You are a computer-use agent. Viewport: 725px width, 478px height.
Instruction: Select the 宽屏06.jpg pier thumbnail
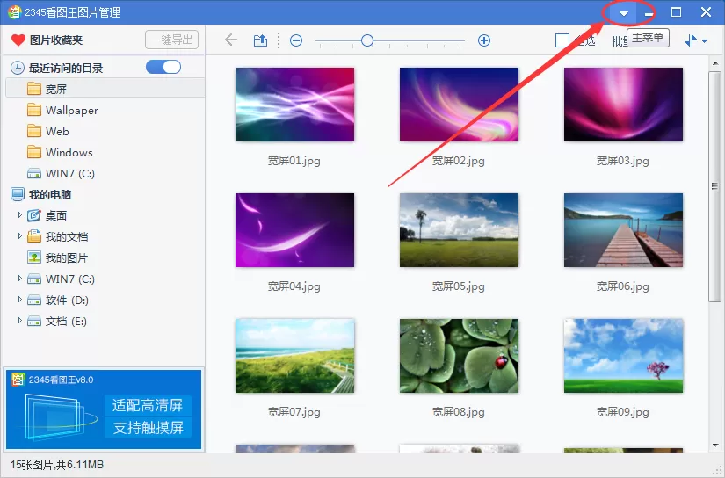(x=623, y=230)
